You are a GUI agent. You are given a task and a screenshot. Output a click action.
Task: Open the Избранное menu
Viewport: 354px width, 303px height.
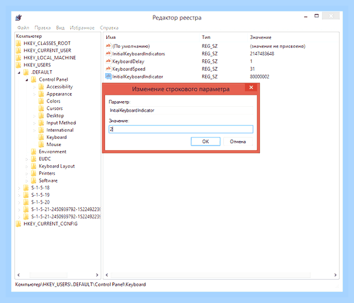[x=82, y=28]
